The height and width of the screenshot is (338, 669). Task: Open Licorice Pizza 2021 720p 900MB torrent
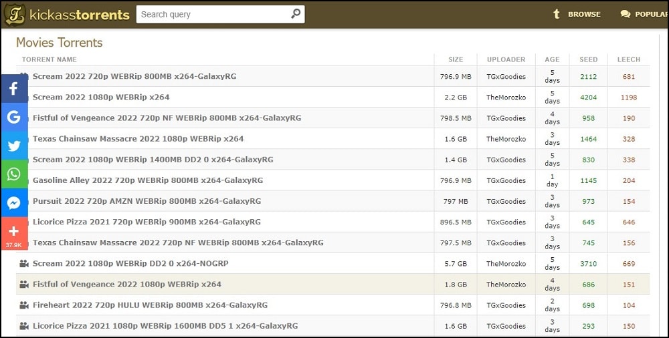pos(147,222)
